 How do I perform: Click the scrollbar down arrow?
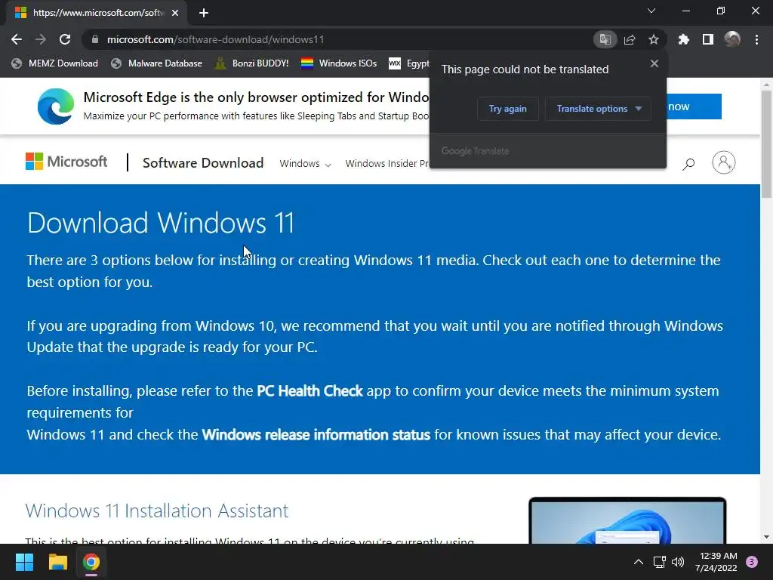coord(766,537)
